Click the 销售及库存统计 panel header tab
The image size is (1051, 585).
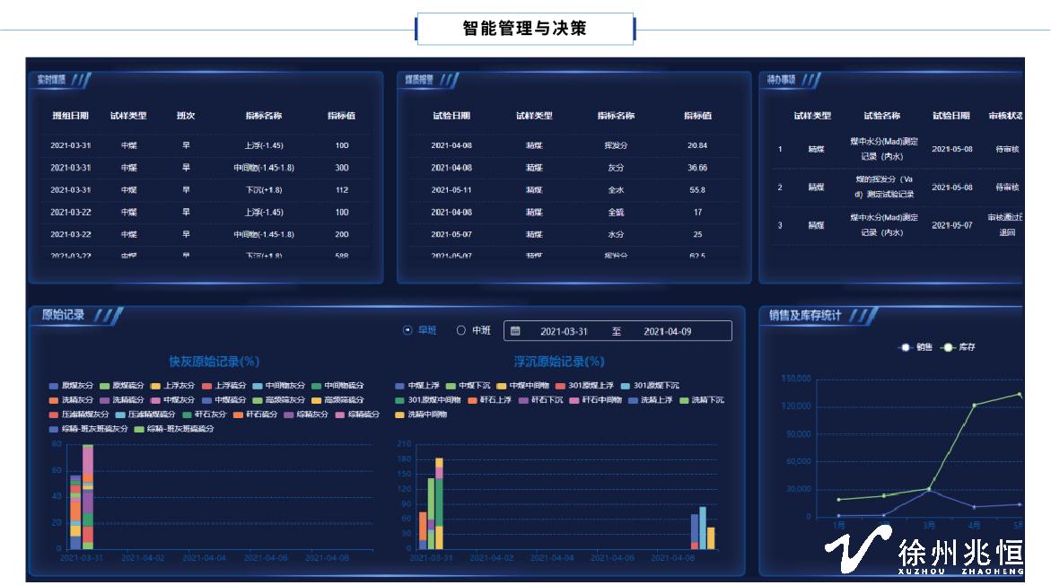tap(804, 315)
